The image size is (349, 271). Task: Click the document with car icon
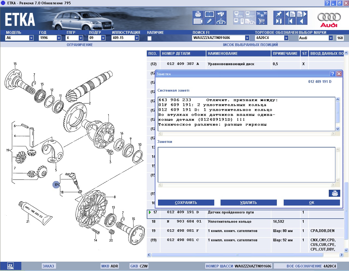coord(250,21)
